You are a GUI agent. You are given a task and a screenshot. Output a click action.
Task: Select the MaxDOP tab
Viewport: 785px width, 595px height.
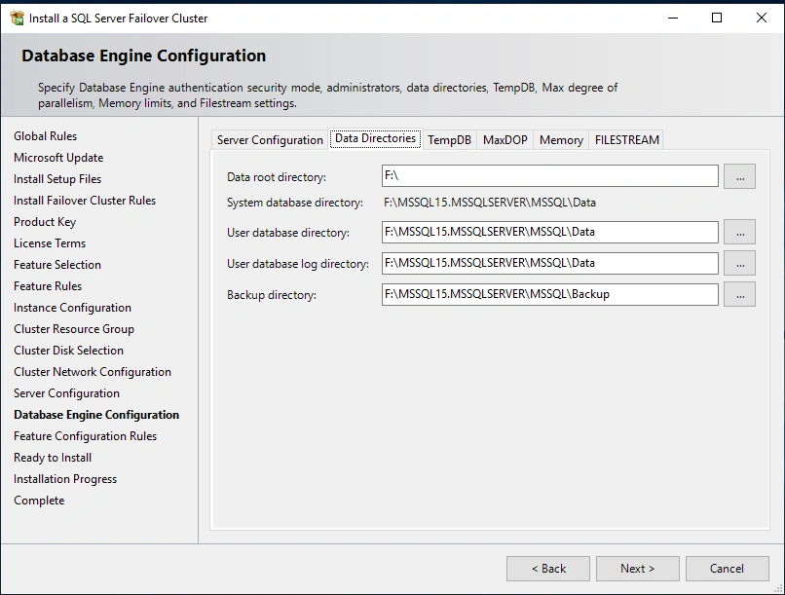click(x=505, y=139)
